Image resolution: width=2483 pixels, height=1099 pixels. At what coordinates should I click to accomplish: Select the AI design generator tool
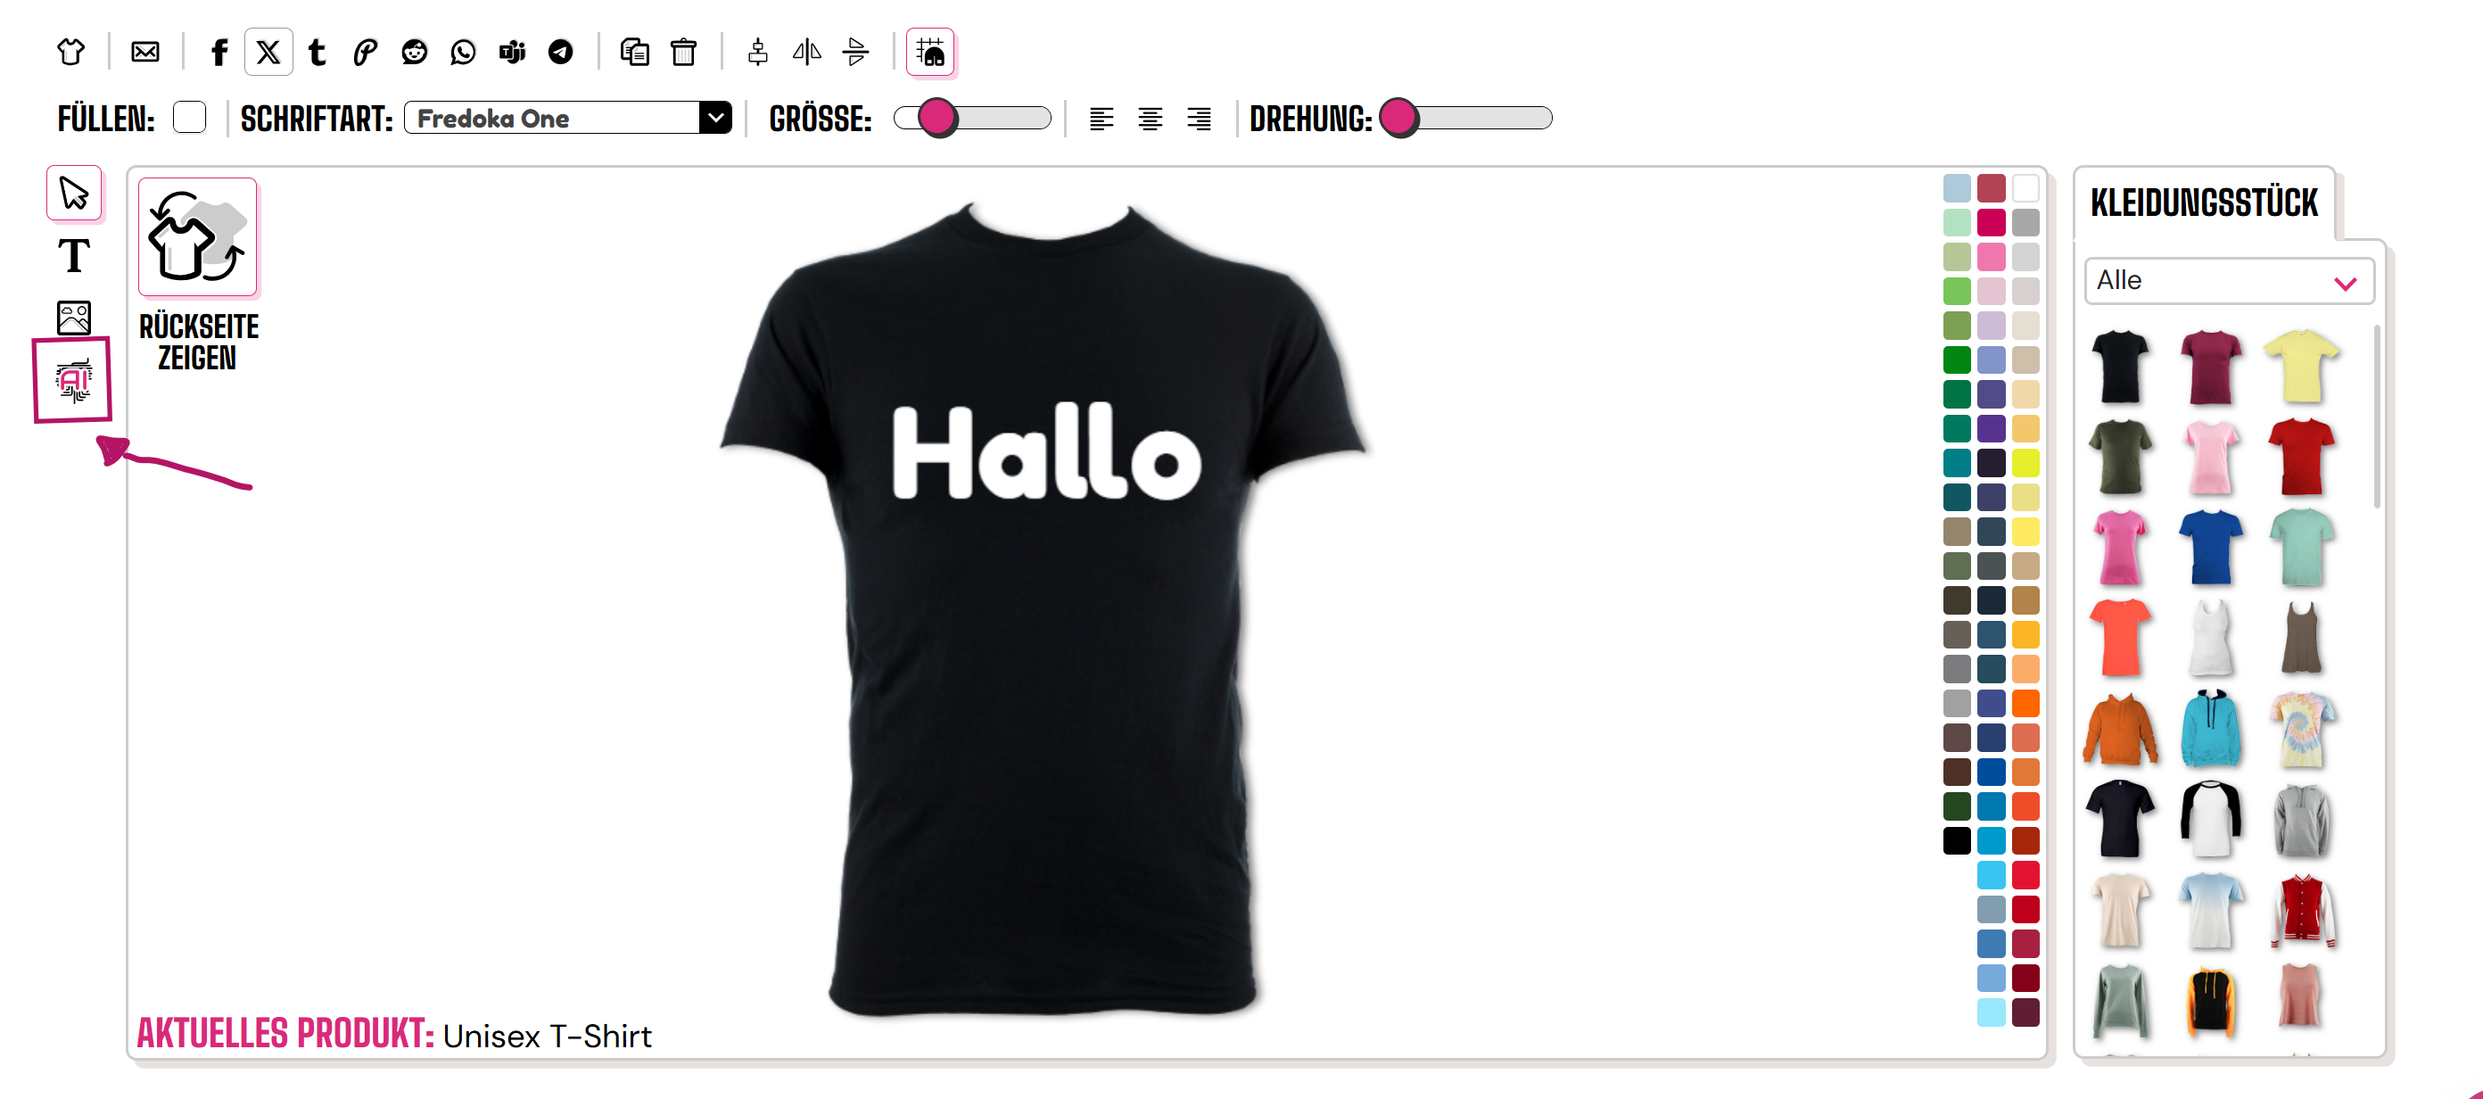pos(73,380)
